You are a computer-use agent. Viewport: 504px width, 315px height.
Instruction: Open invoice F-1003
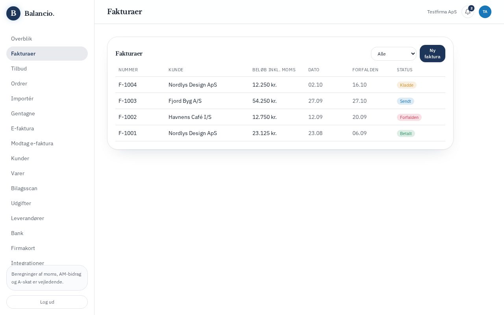pos(128,101)
